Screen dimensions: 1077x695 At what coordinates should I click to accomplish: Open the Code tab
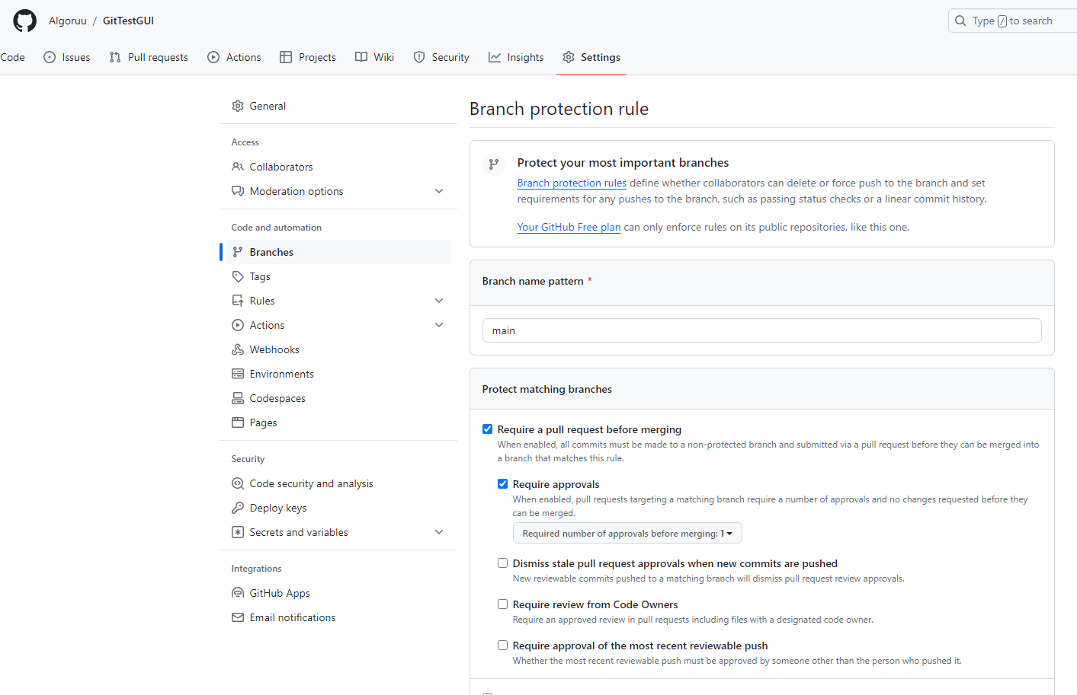click(x=12, y=57)
